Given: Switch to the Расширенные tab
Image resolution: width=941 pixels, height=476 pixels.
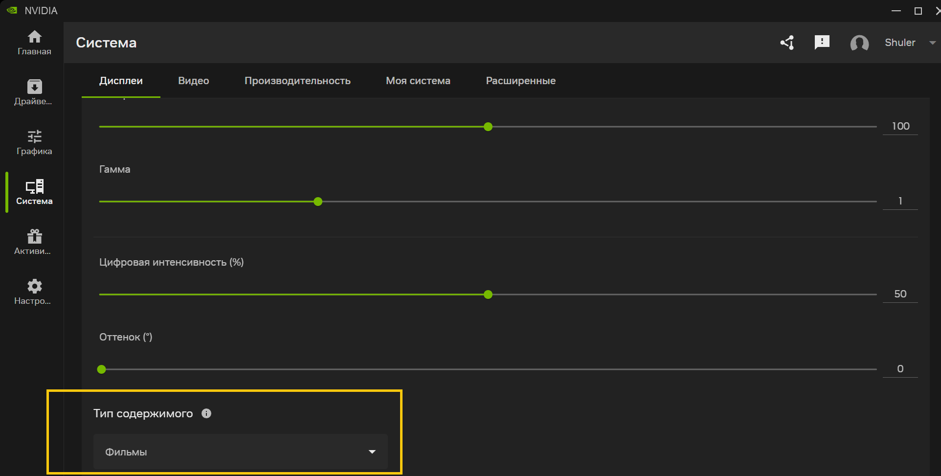Looking at the screenshot, I should (520, 81).
